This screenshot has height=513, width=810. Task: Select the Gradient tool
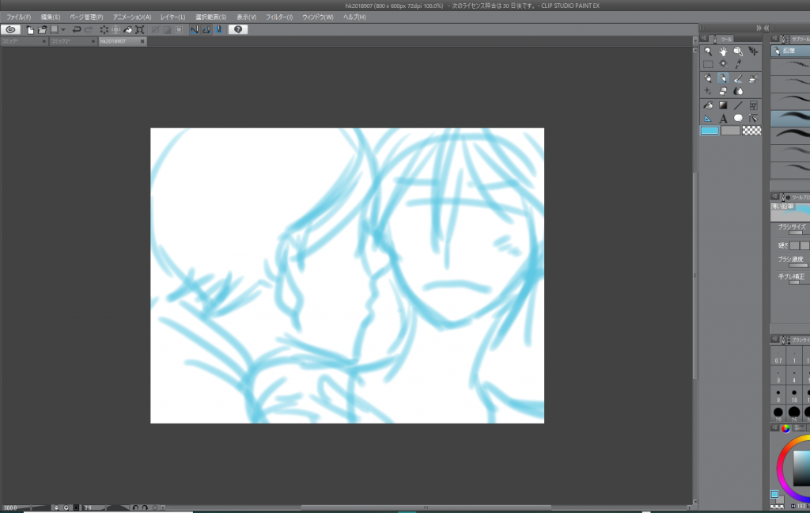[723, 104]
